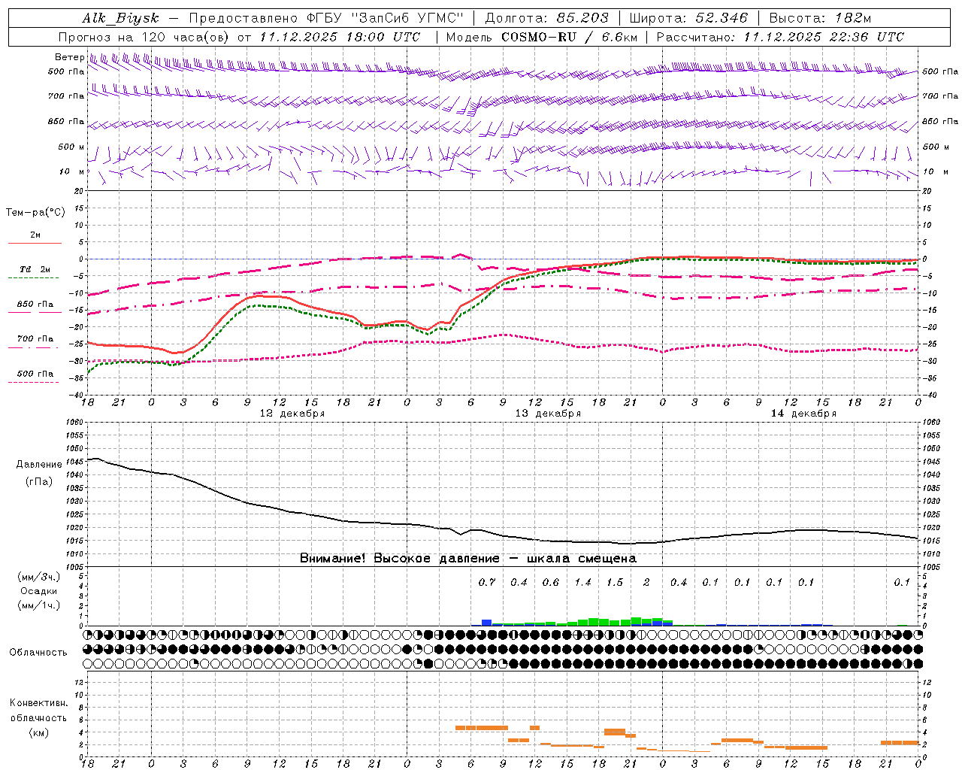Click the Конвективн. label
This screenshot has width=962, height=770.
39,703
